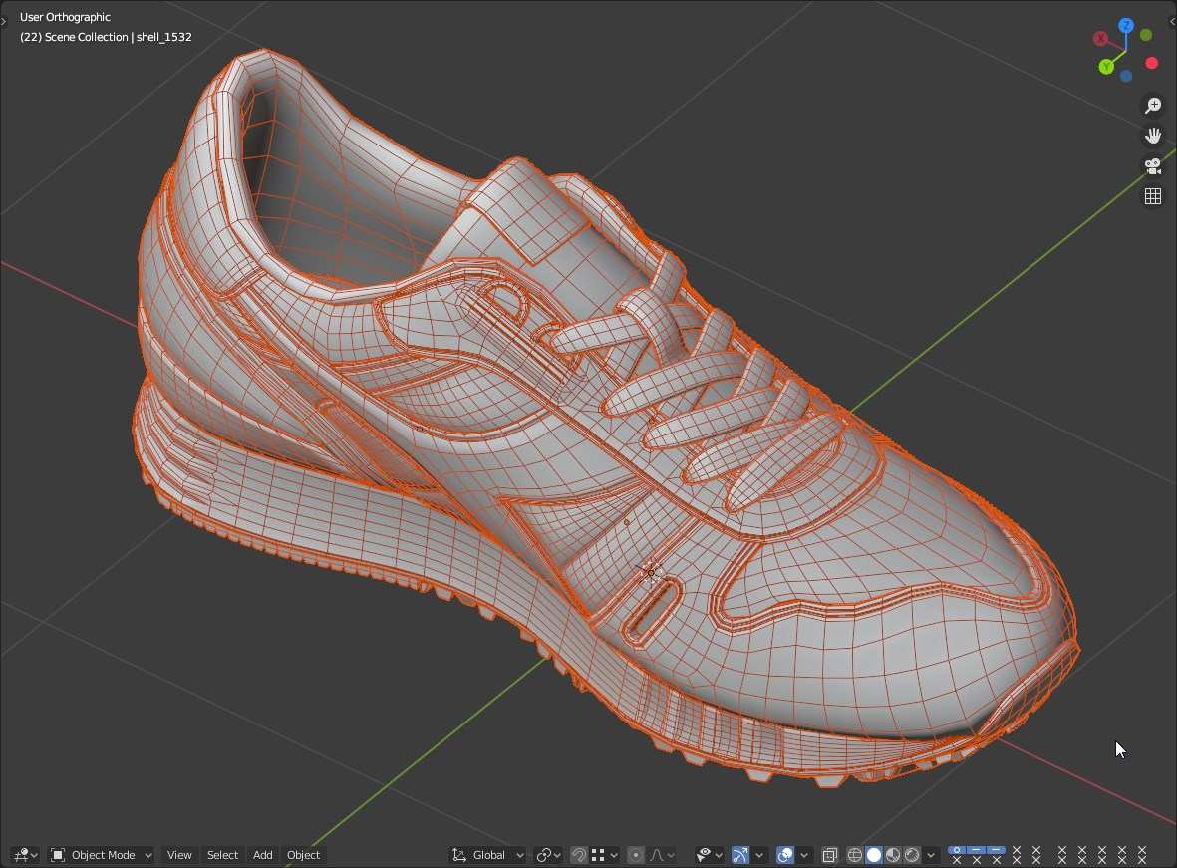Open the Global transform orientation dropdown
The height and width of the screenshot is (868, 1177).
(x=488, y=855)
